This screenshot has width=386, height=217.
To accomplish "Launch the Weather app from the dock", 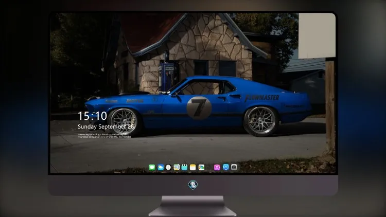I will [161, 167].
